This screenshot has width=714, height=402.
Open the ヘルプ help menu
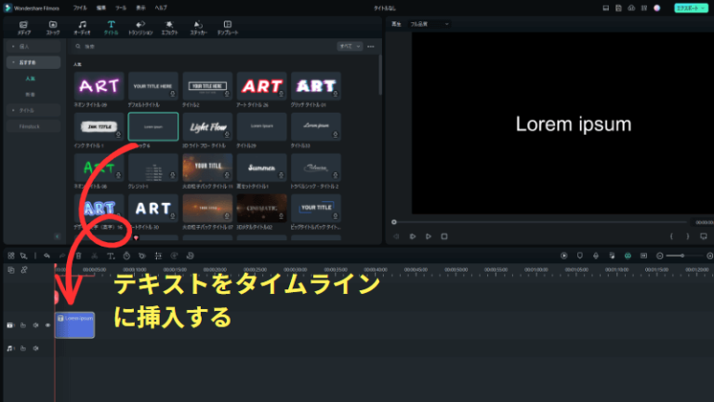click(x=161, y=8)
